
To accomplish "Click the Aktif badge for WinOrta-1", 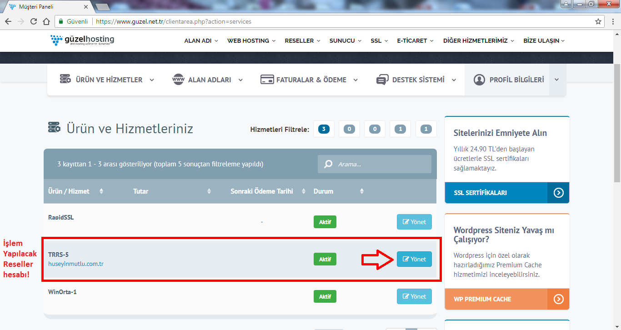I will pos(325,296).
